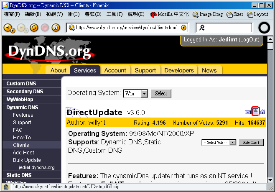
Task: Open the Support tab
Action: click(x=145, y=70)
